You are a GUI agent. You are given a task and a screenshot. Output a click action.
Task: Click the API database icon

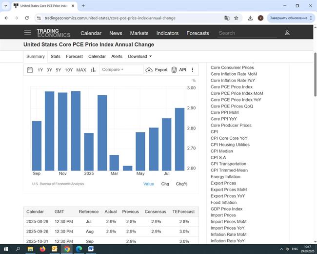click(174, 70)
